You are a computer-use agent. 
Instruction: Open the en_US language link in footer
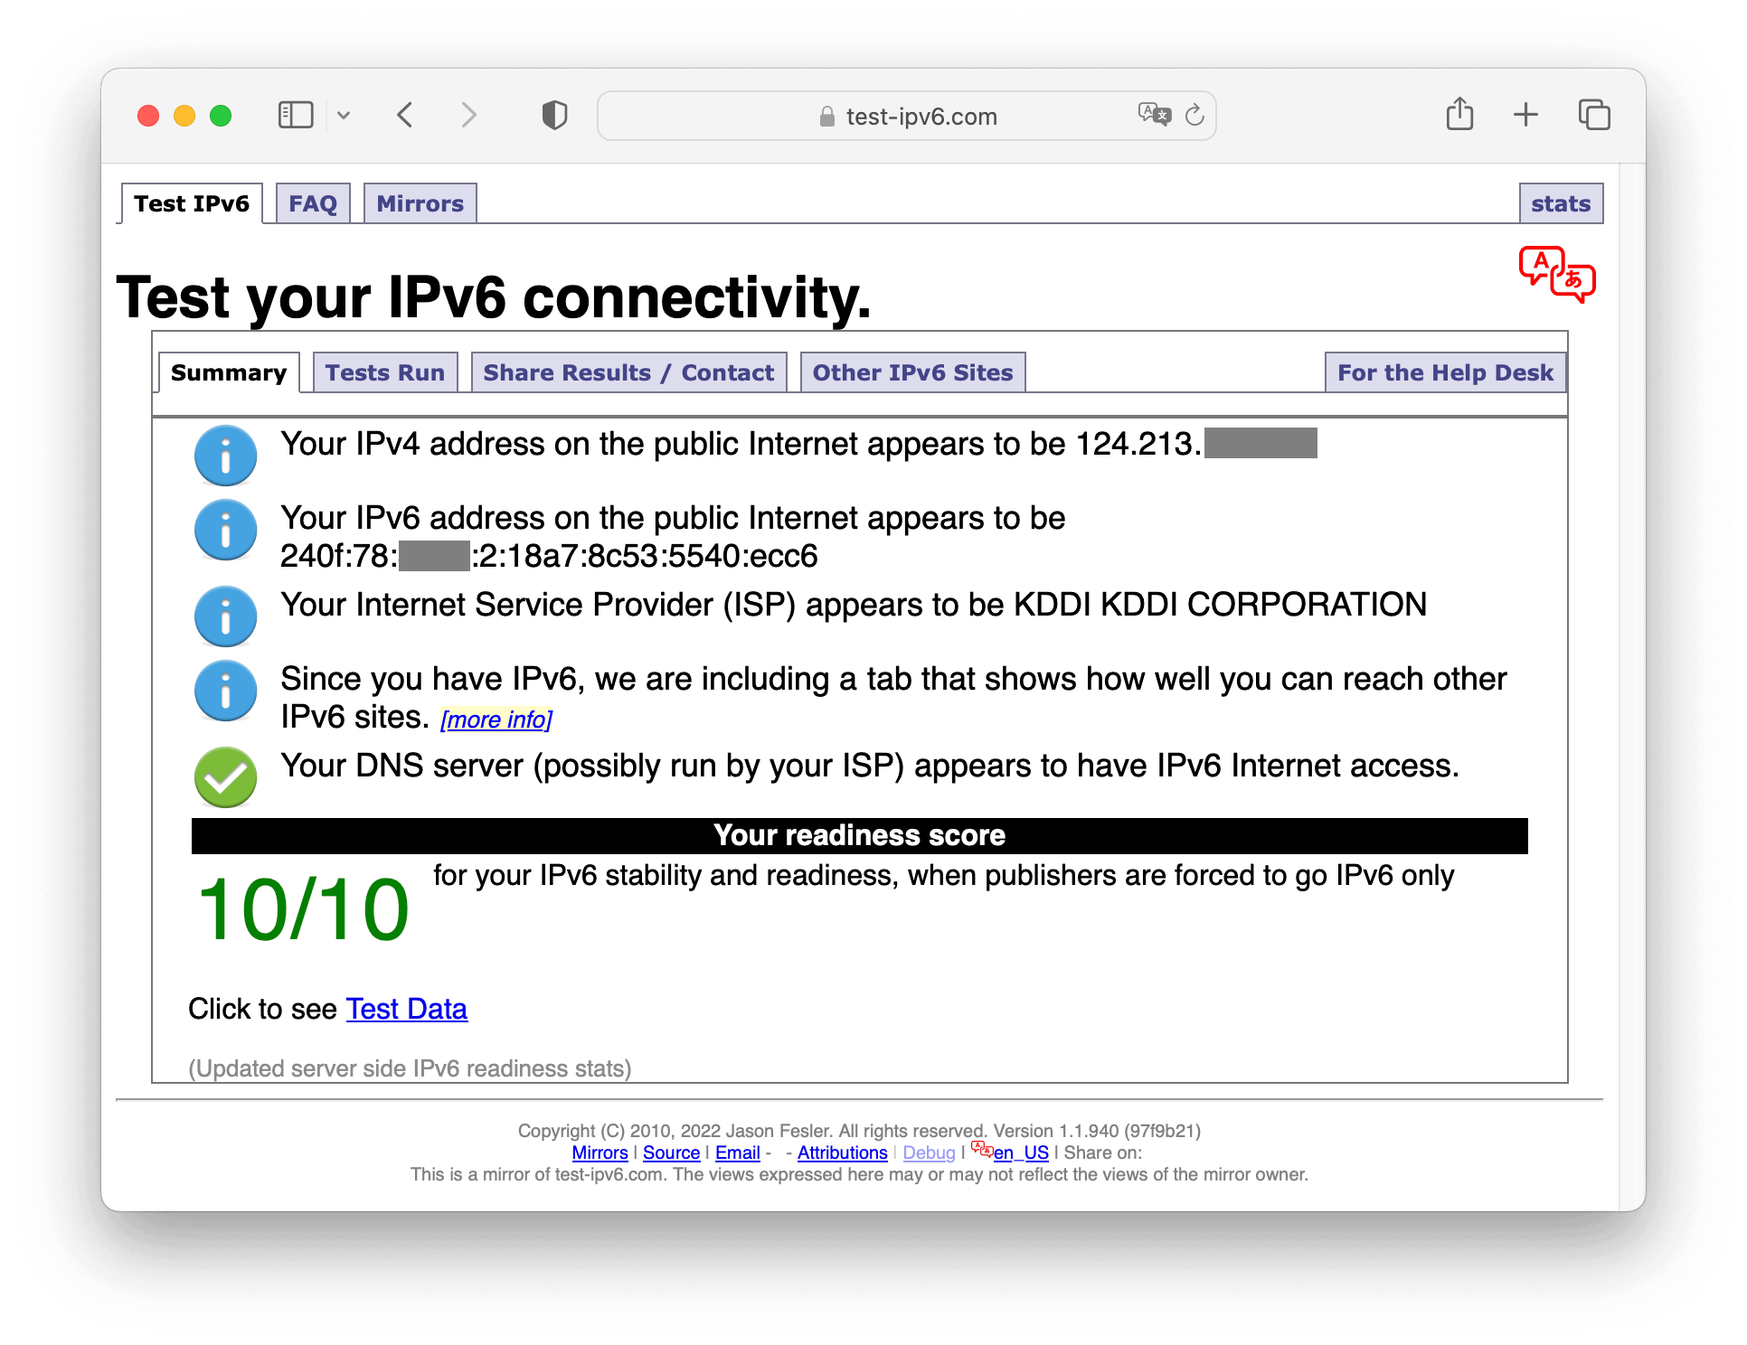coord(1021,1152)
